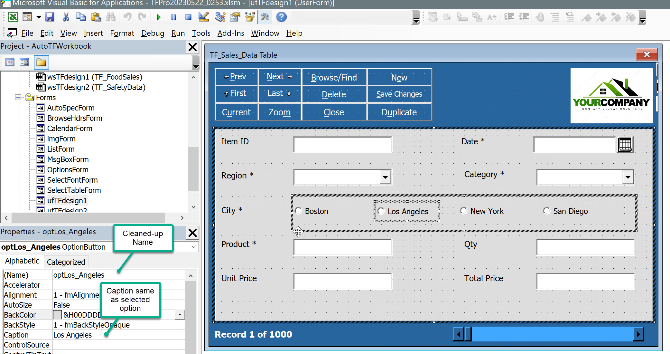Select the Boston option button
Image resolution: width=670 pixels, height=354 pixels.
click(x=298, y=211)
